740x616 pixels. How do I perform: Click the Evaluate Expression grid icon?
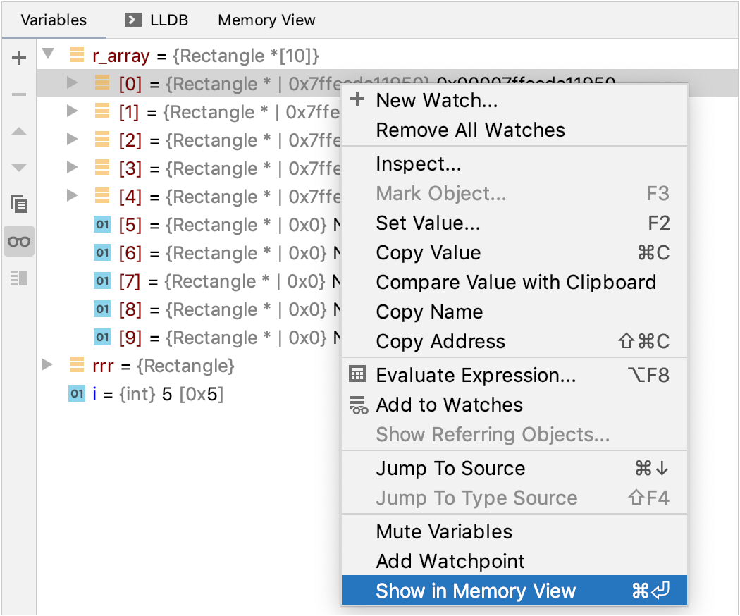(357, 375)
